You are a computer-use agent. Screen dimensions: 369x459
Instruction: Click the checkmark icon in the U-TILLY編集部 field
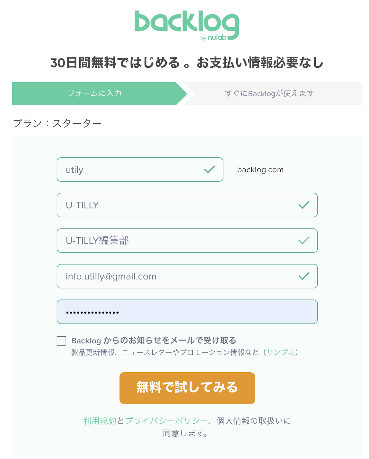[x=304, y=241]
